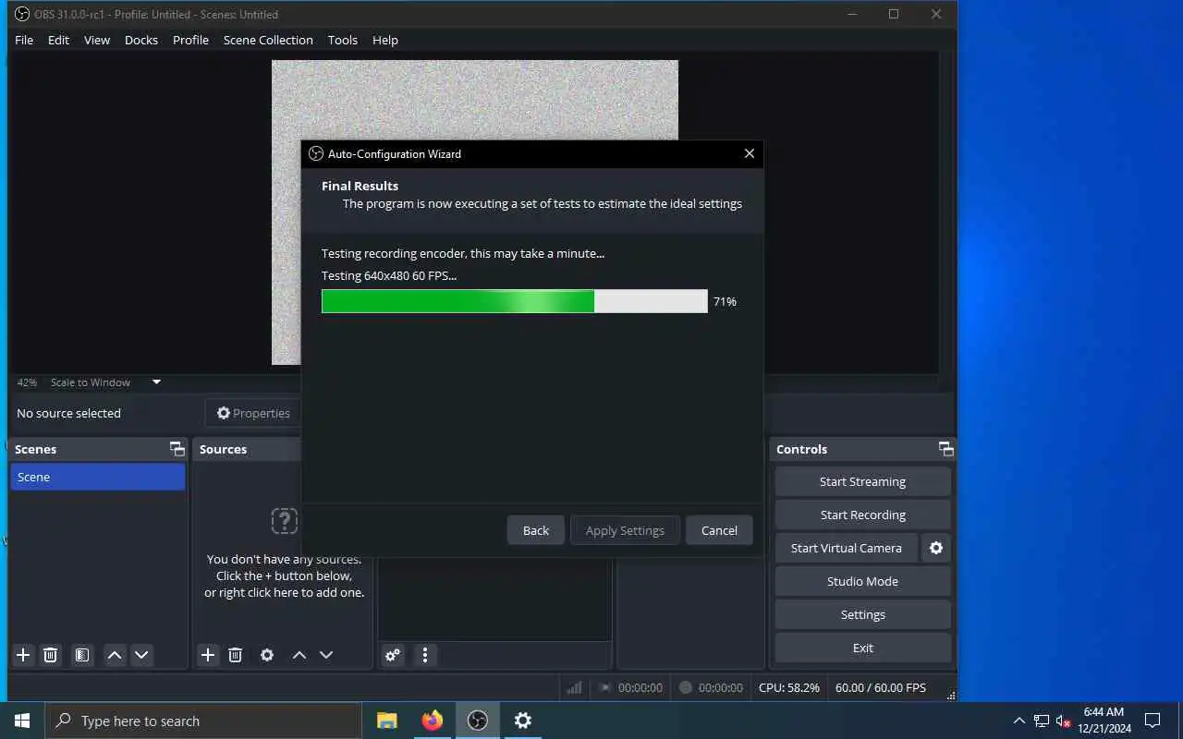1183x739 pixels.
Task: Click Exit in Controls dock
Action: [x=862, y=648]
